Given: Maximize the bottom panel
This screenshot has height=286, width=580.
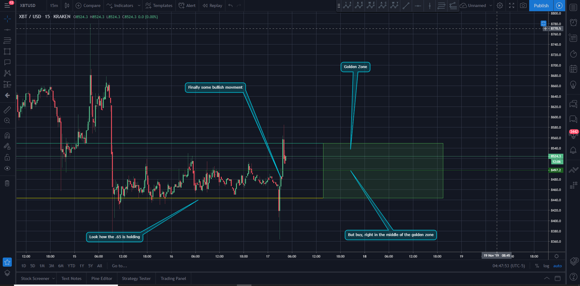Looking at the screenshot, I should click(558, 278).
